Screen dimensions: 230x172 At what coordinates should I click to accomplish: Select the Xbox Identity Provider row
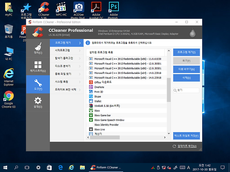click(x=126, y=125)
